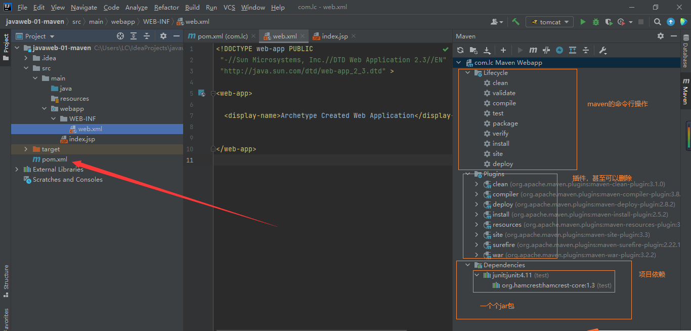
Task: Select the package lifecycle goal
Action: tap(505, 123)
